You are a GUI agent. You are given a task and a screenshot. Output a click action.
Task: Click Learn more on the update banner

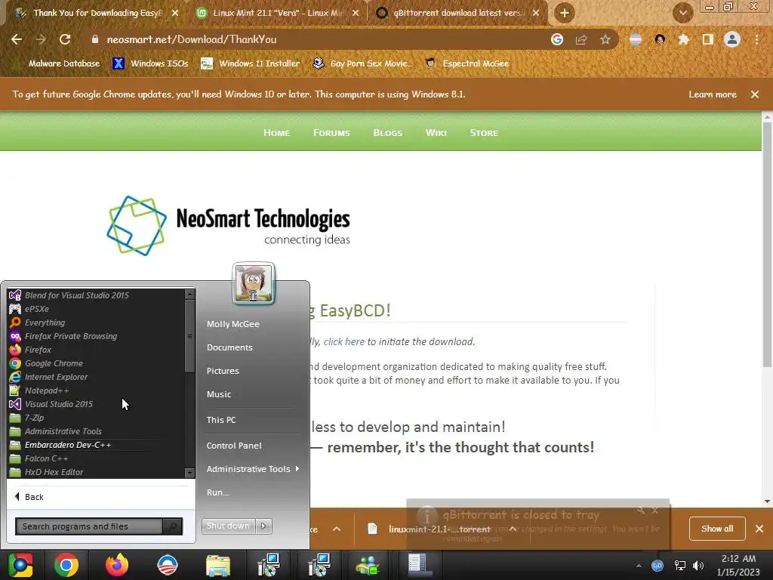click(x=713, y=94)
